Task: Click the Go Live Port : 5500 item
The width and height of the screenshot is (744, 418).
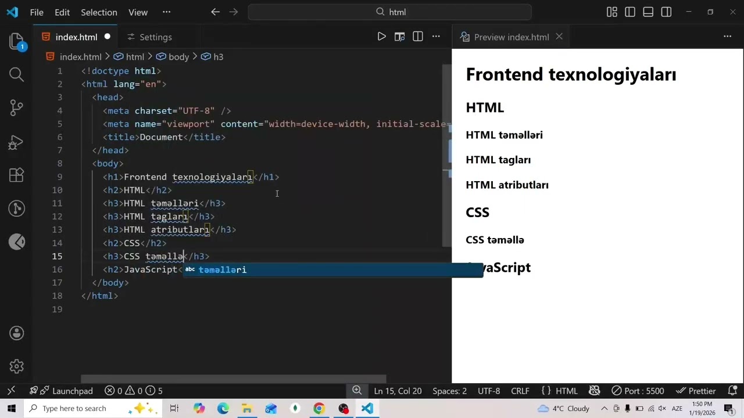Action: coord(638,391)
